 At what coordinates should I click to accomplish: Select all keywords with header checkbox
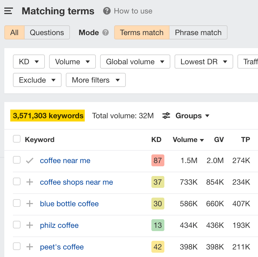click(17, 139)
